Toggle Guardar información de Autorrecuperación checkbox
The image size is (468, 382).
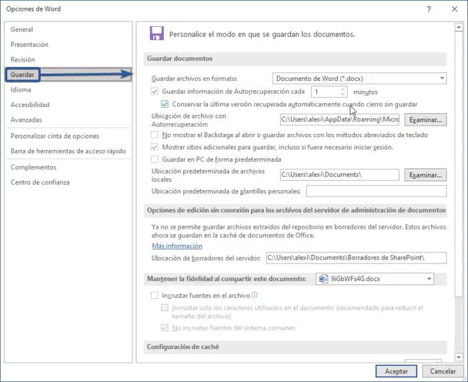click(154, 92)
